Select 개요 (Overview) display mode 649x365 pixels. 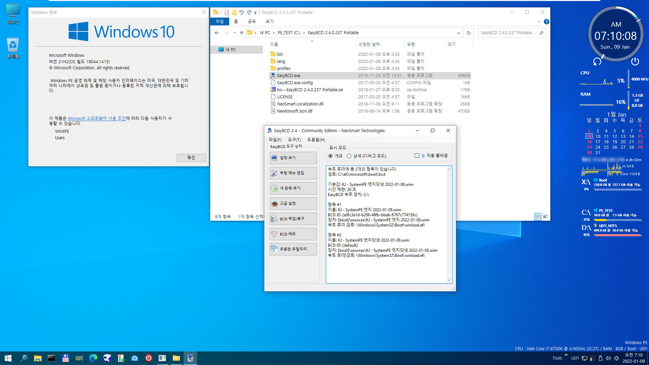pos(335,156)
